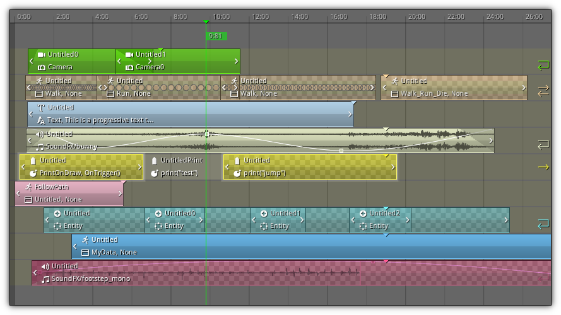
Task: Select the Walk_Run_Die, None label
Action: tap(434, 94)
